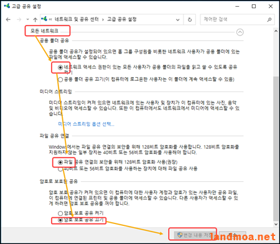
Task: Close the 고급 공유 설정 window
Action: point(271,6)
